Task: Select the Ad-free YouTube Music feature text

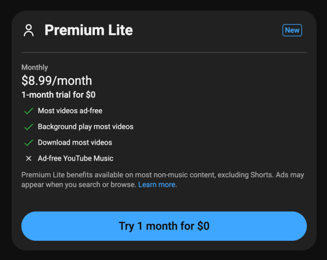Action: click(76, 158)
